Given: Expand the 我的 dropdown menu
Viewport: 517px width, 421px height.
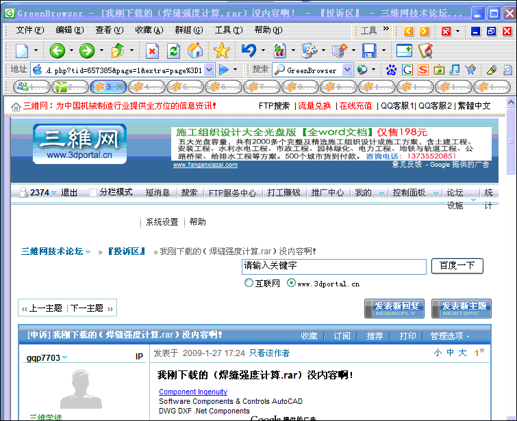Looking at the screenshot, I should [381, 193].
